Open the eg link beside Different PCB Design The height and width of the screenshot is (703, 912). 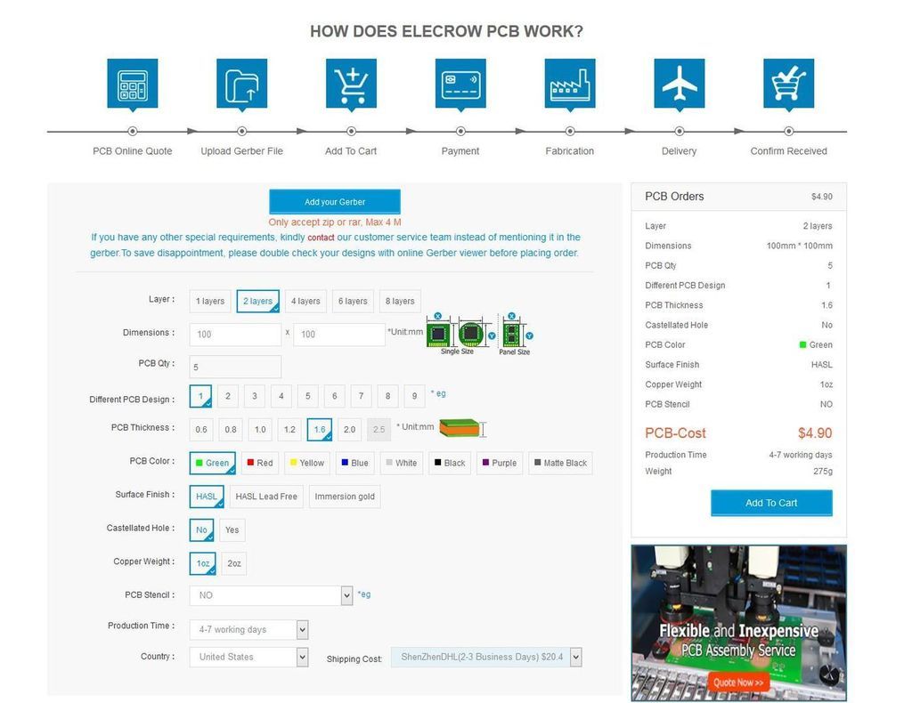click(438, 393)
